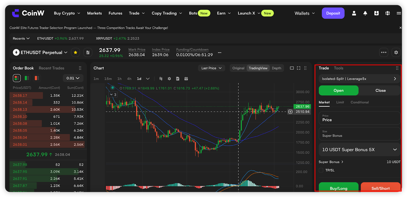Open the Last Price dropdown
407x197 pixels.
211,68
